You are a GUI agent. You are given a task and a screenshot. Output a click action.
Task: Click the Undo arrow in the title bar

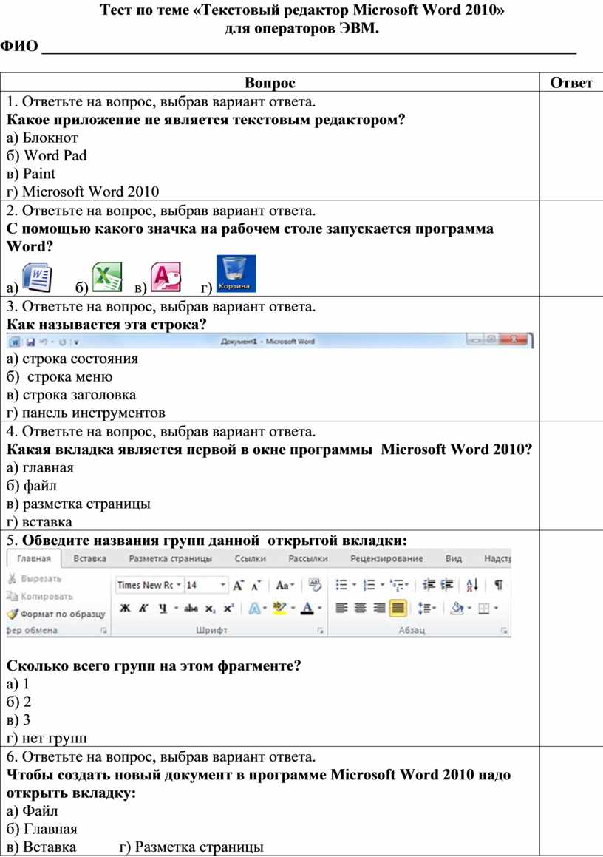click(43, 342)
